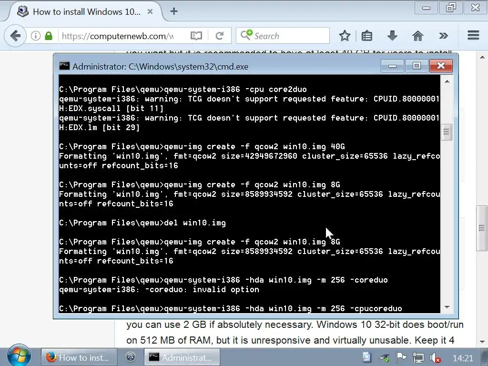The image size is (488, 366).
Task: Maximize the cmd.exe window
Action: (417, 66)
